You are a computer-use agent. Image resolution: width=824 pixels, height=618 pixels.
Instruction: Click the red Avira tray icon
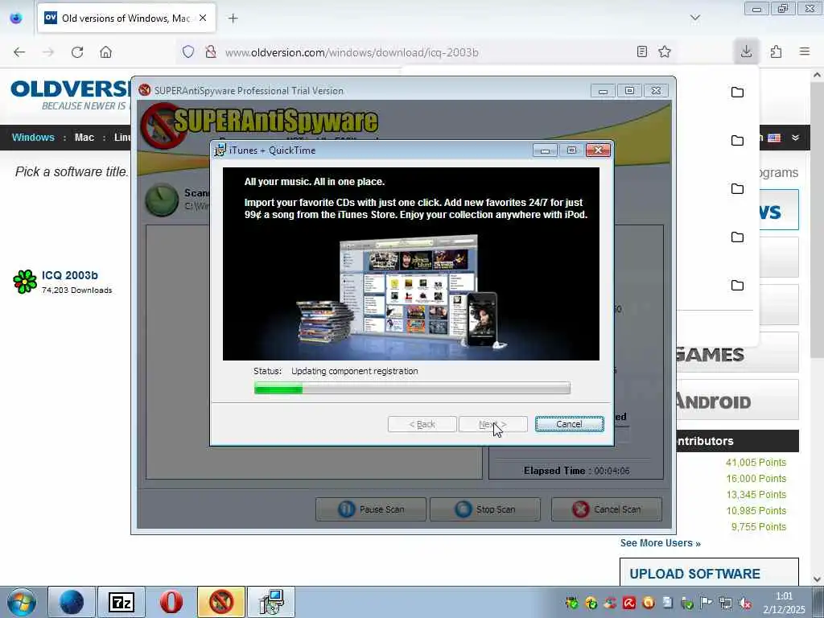(629, 603)
